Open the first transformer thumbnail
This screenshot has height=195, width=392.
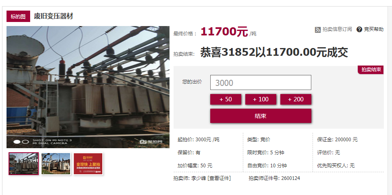click(24, 164)
